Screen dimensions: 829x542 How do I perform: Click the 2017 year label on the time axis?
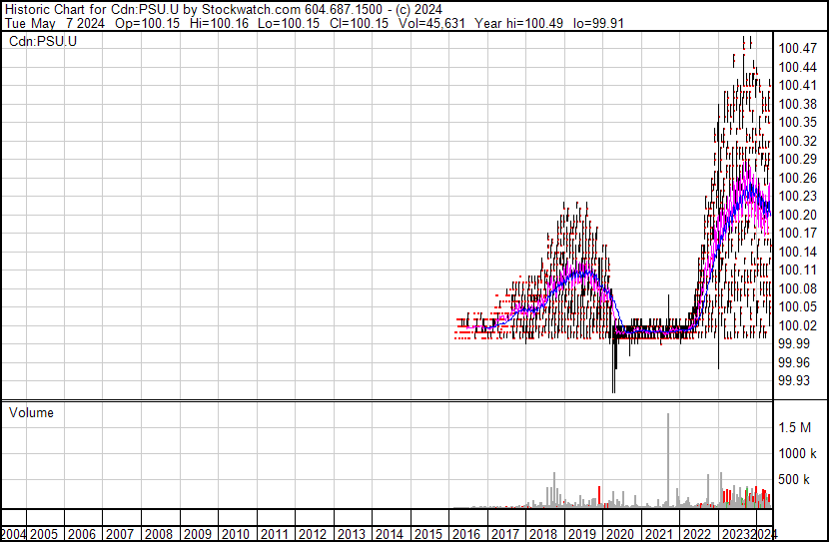[x=505, y=535]
